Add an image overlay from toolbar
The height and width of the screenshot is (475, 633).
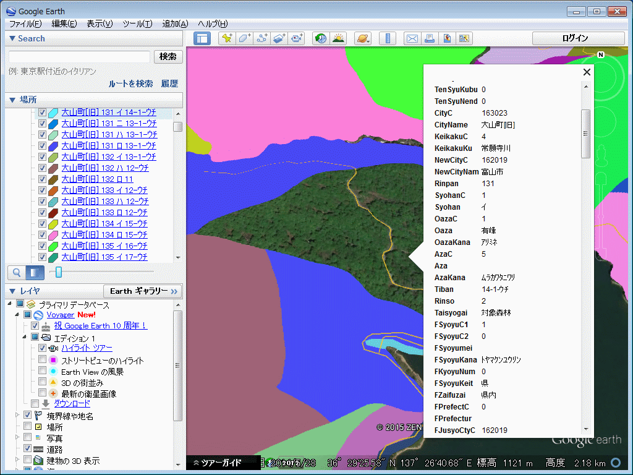pyautogui.click(x=279, y=38)
